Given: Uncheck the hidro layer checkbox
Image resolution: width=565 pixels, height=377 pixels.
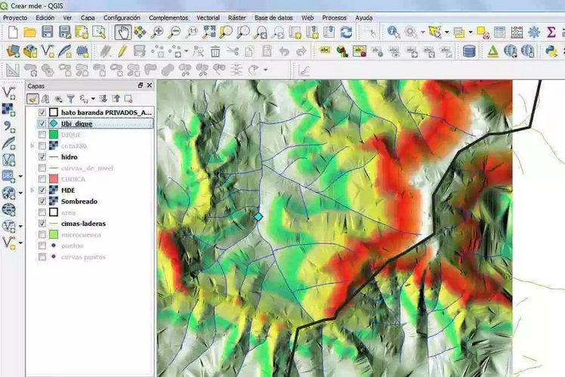Looking at the screenshot, I should (42, 157).
